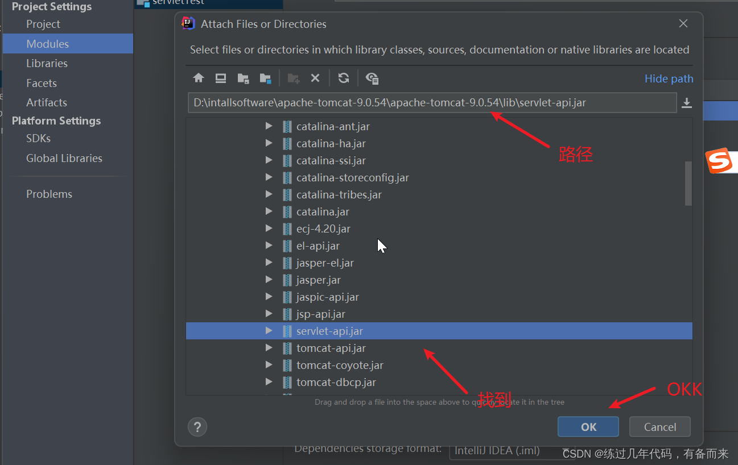Image resolution: width=738 pixels, height=465 pixels.
Task: Click the jar icon of catalina-ant.jar
Action: 287,126
